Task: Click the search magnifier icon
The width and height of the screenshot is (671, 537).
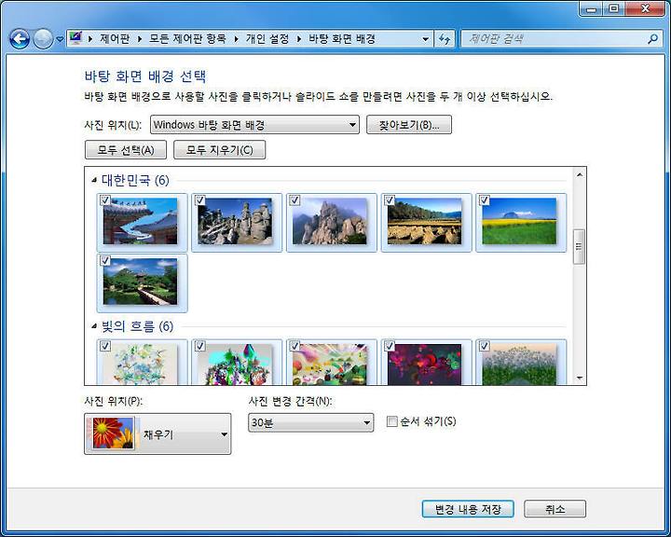Action: (x=652, y=39)
